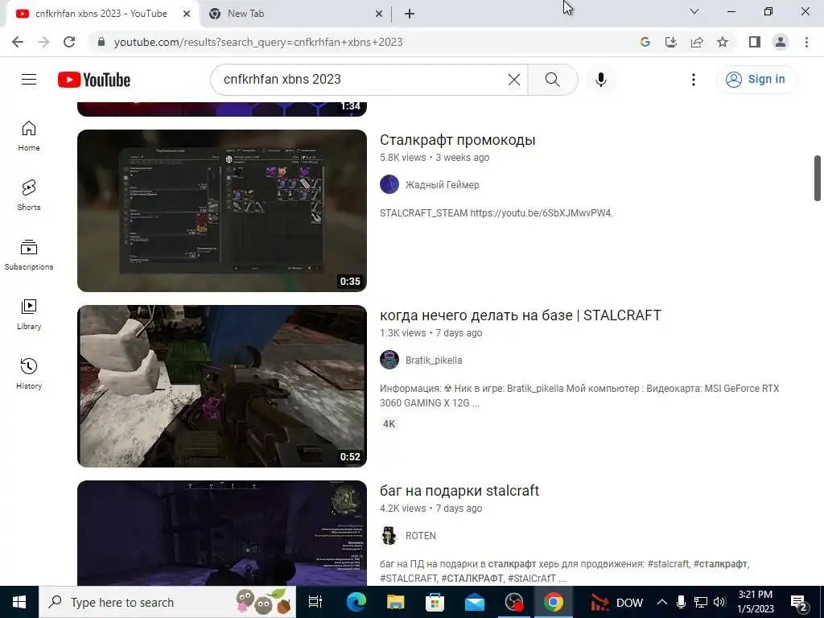Go to Home in the sidebar
This screenshot has width=824, height=618.
29,136
